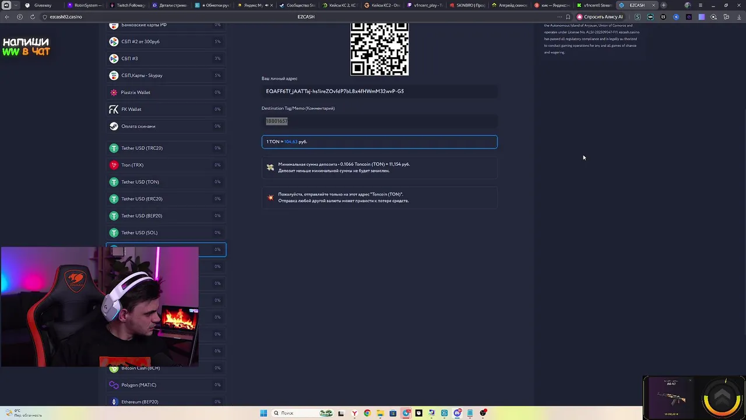
Task: Click the personal TON address field
Action: pos(379,92)
